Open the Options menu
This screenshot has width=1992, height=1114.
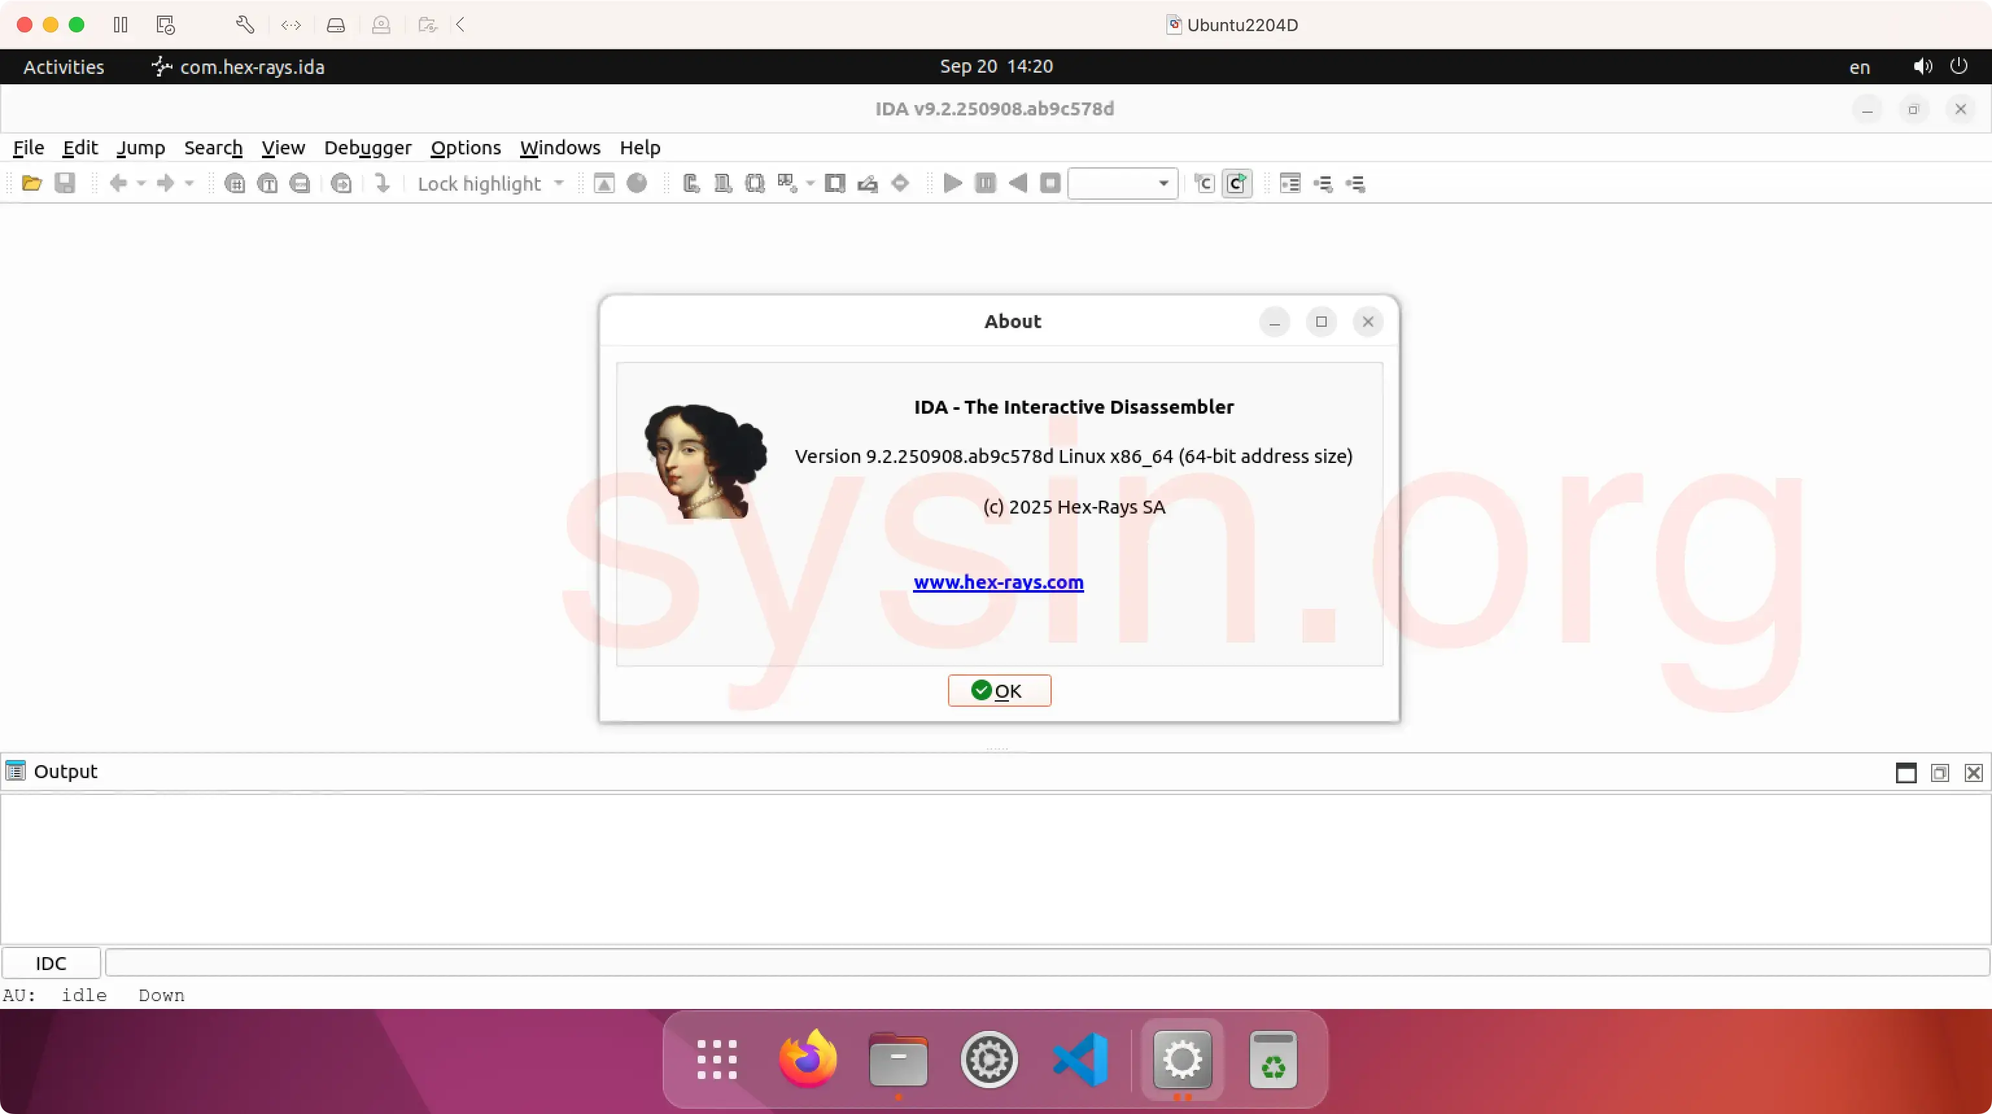(x=466, y=148)
